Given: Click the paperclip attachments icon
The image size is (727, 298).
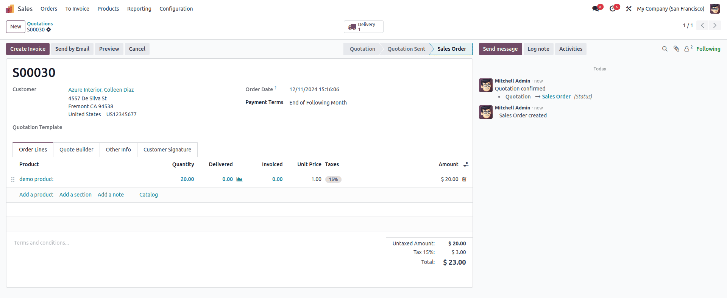Looking at the screenshot, I should 676,49.
